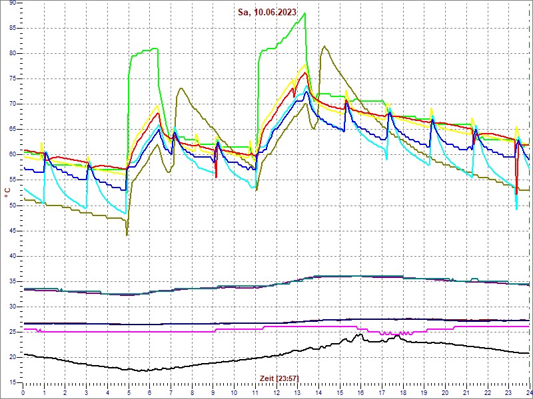Click hour 11 on the time axis
This screenshot has width=533, height=399.
(x=255, y=392)
